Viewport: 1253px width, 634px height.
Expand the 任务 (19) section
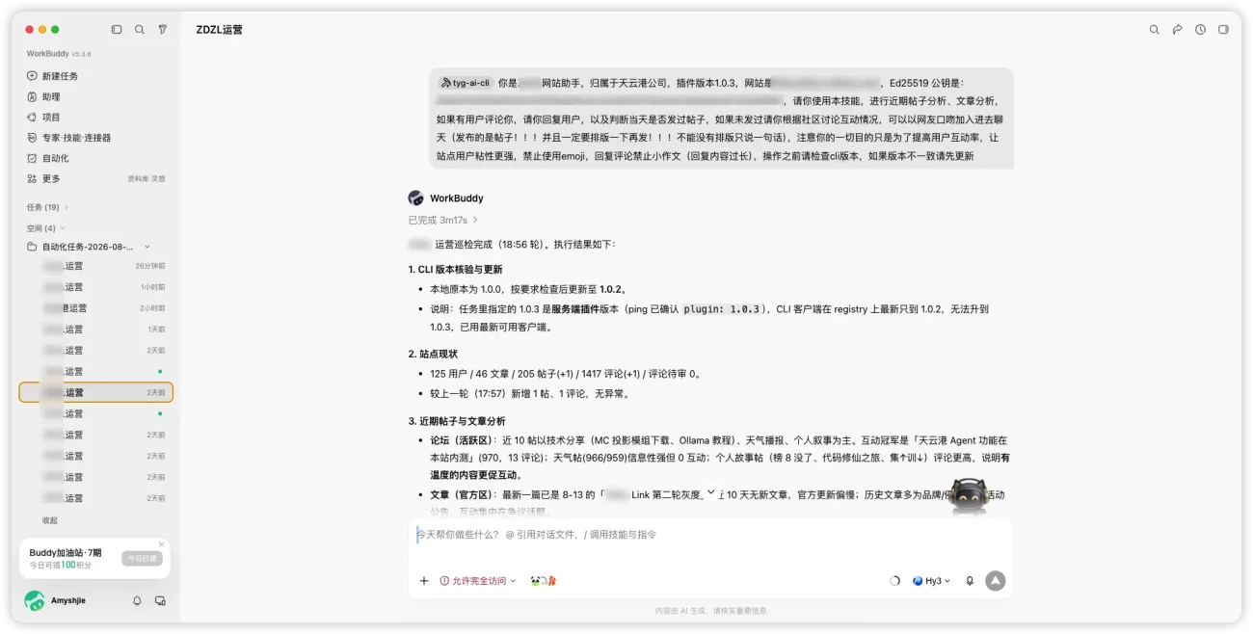(x=47, y=207)
